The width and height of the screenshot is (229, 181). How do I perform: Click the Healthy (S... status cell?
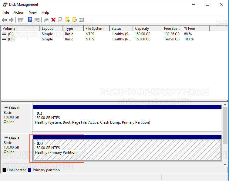(x=121, y=34)
